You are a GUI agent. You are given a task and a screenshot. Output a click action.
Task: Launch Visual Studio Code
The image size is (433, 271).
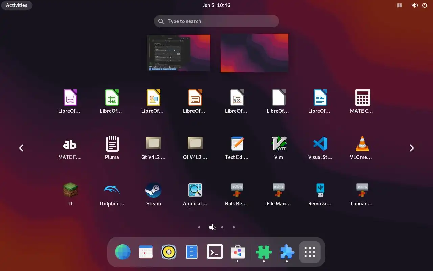[x=320, y=144]
